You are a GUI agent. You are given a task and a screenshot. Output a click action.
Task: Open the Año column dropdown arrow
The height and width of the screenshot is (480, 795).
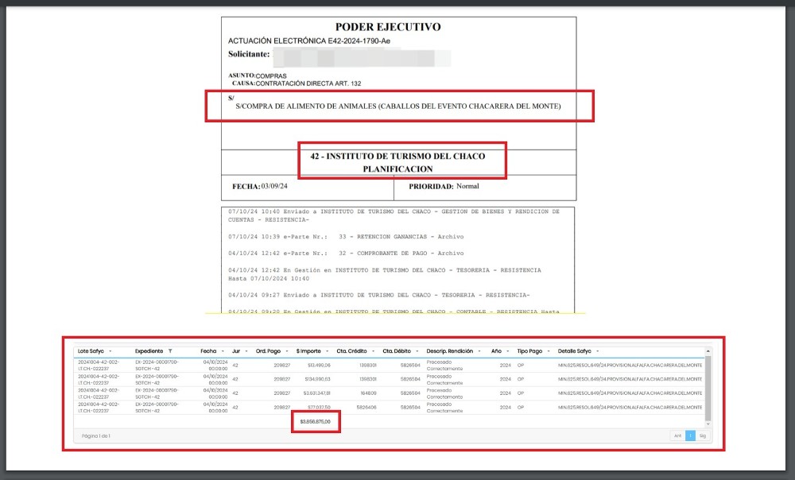[507, 350]
